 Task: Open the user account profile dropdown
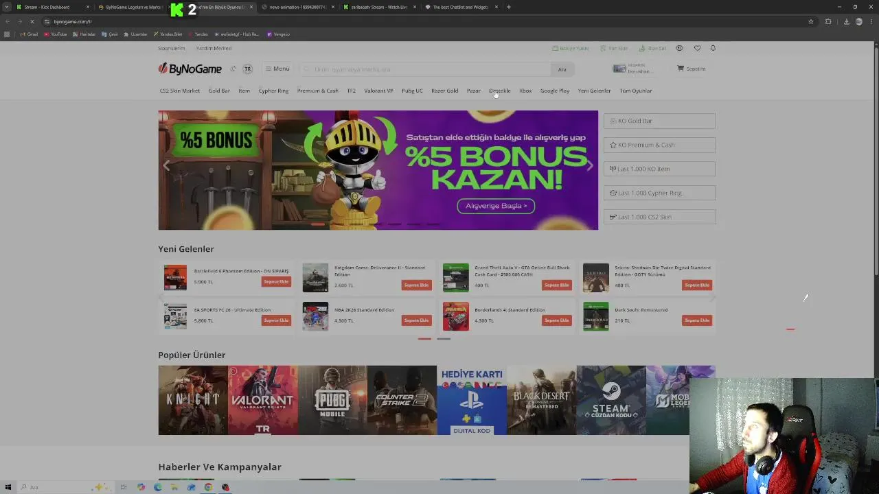632,69
